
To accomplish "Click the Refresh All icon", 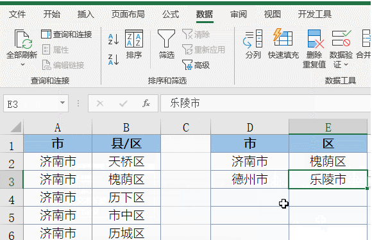I will pos(23,39).
